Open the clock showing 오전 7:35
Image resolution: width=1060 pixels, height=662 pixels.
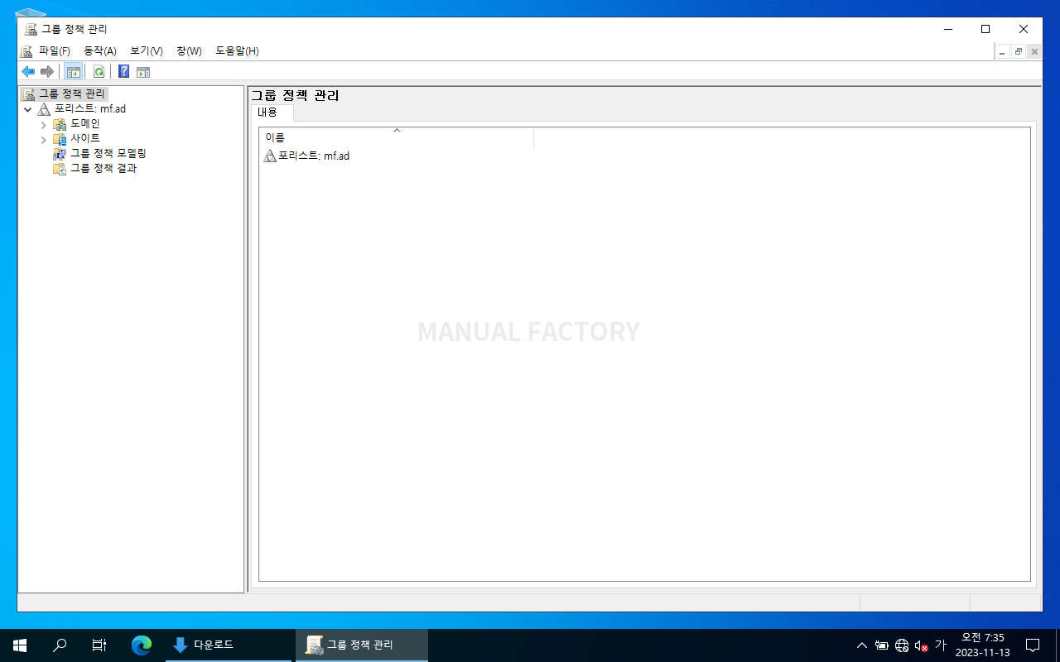(x=982, y=645)
